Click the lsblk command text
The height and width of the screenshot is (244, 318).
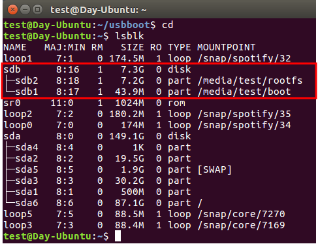[x=129, y=36]
